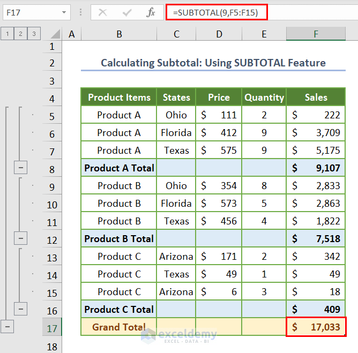Collapse the Product C group
The width and height of the screenshot is (358, 353).
pos(21,309)
